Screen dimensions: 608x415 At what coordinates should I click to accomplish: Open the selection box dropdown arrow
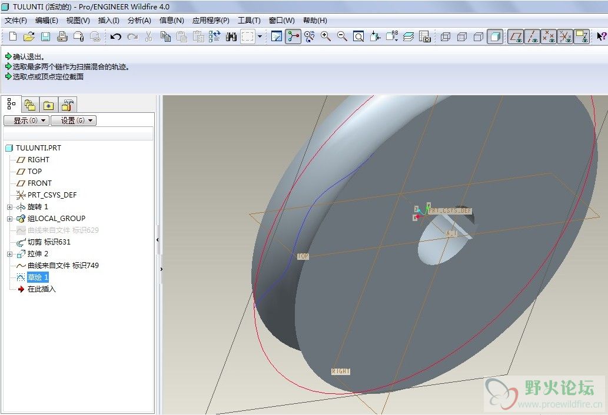pyautogui.click(x=260, y=36)
